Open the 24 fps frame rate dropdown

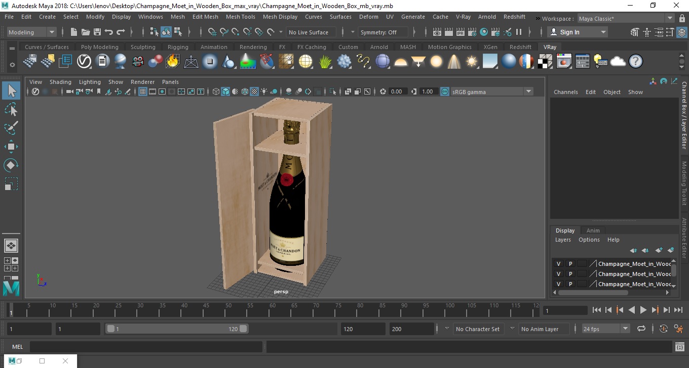point(606,329)
